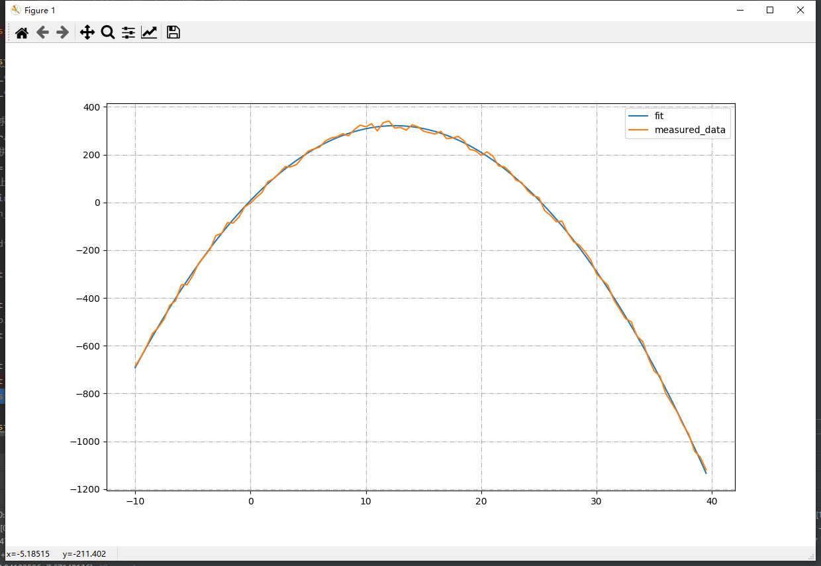Screen dimensions: 821x566
Task: Toggle the Pan axes tool
Action: coord(87,32)
